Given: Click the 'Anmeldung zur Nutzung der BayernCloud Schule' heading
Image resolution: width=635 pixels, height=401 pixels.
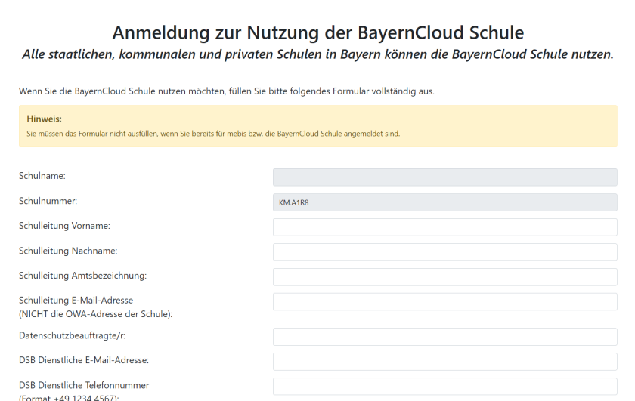Looking at the screenshot, I should coord(318,32).
